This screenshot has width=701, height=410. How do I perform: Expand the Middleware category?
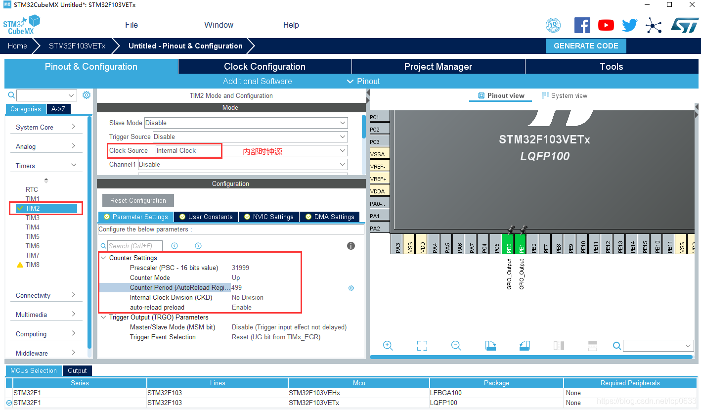coord(46,353)
